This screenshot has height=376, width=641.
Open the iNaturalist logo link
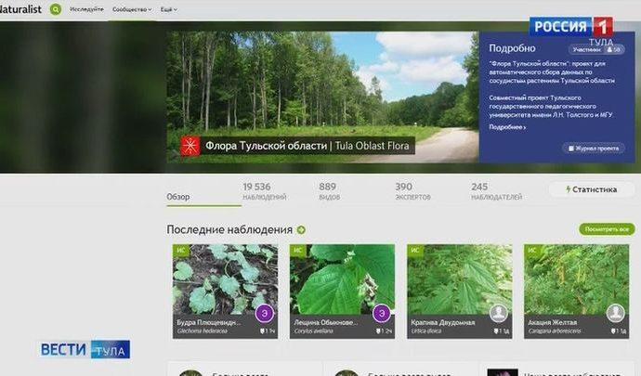(x=20, y=9)
